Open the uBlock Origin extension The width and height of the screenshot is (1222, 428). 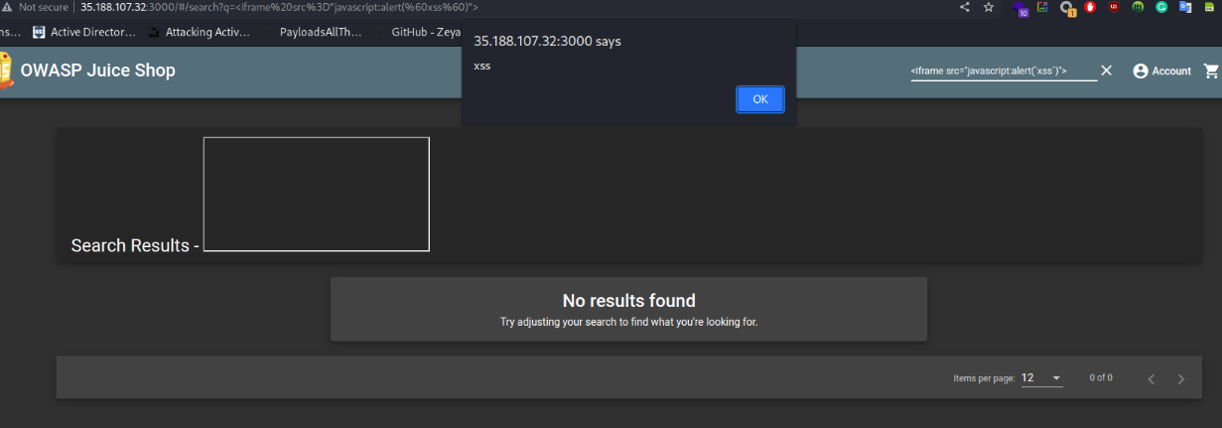tap(1114, 7)
